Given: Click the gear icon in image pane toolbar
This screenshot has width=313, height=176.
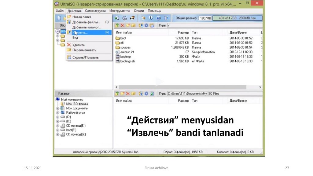Looking at the screenshot, I should (x=146, y=25).
